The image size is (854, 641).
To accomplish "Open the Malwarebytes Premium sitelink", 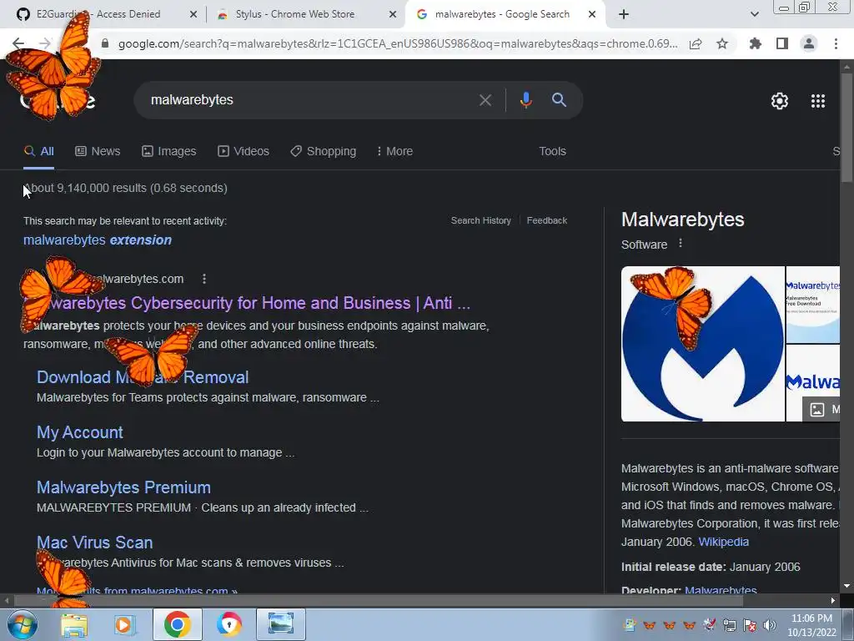I will click(123, 487).
